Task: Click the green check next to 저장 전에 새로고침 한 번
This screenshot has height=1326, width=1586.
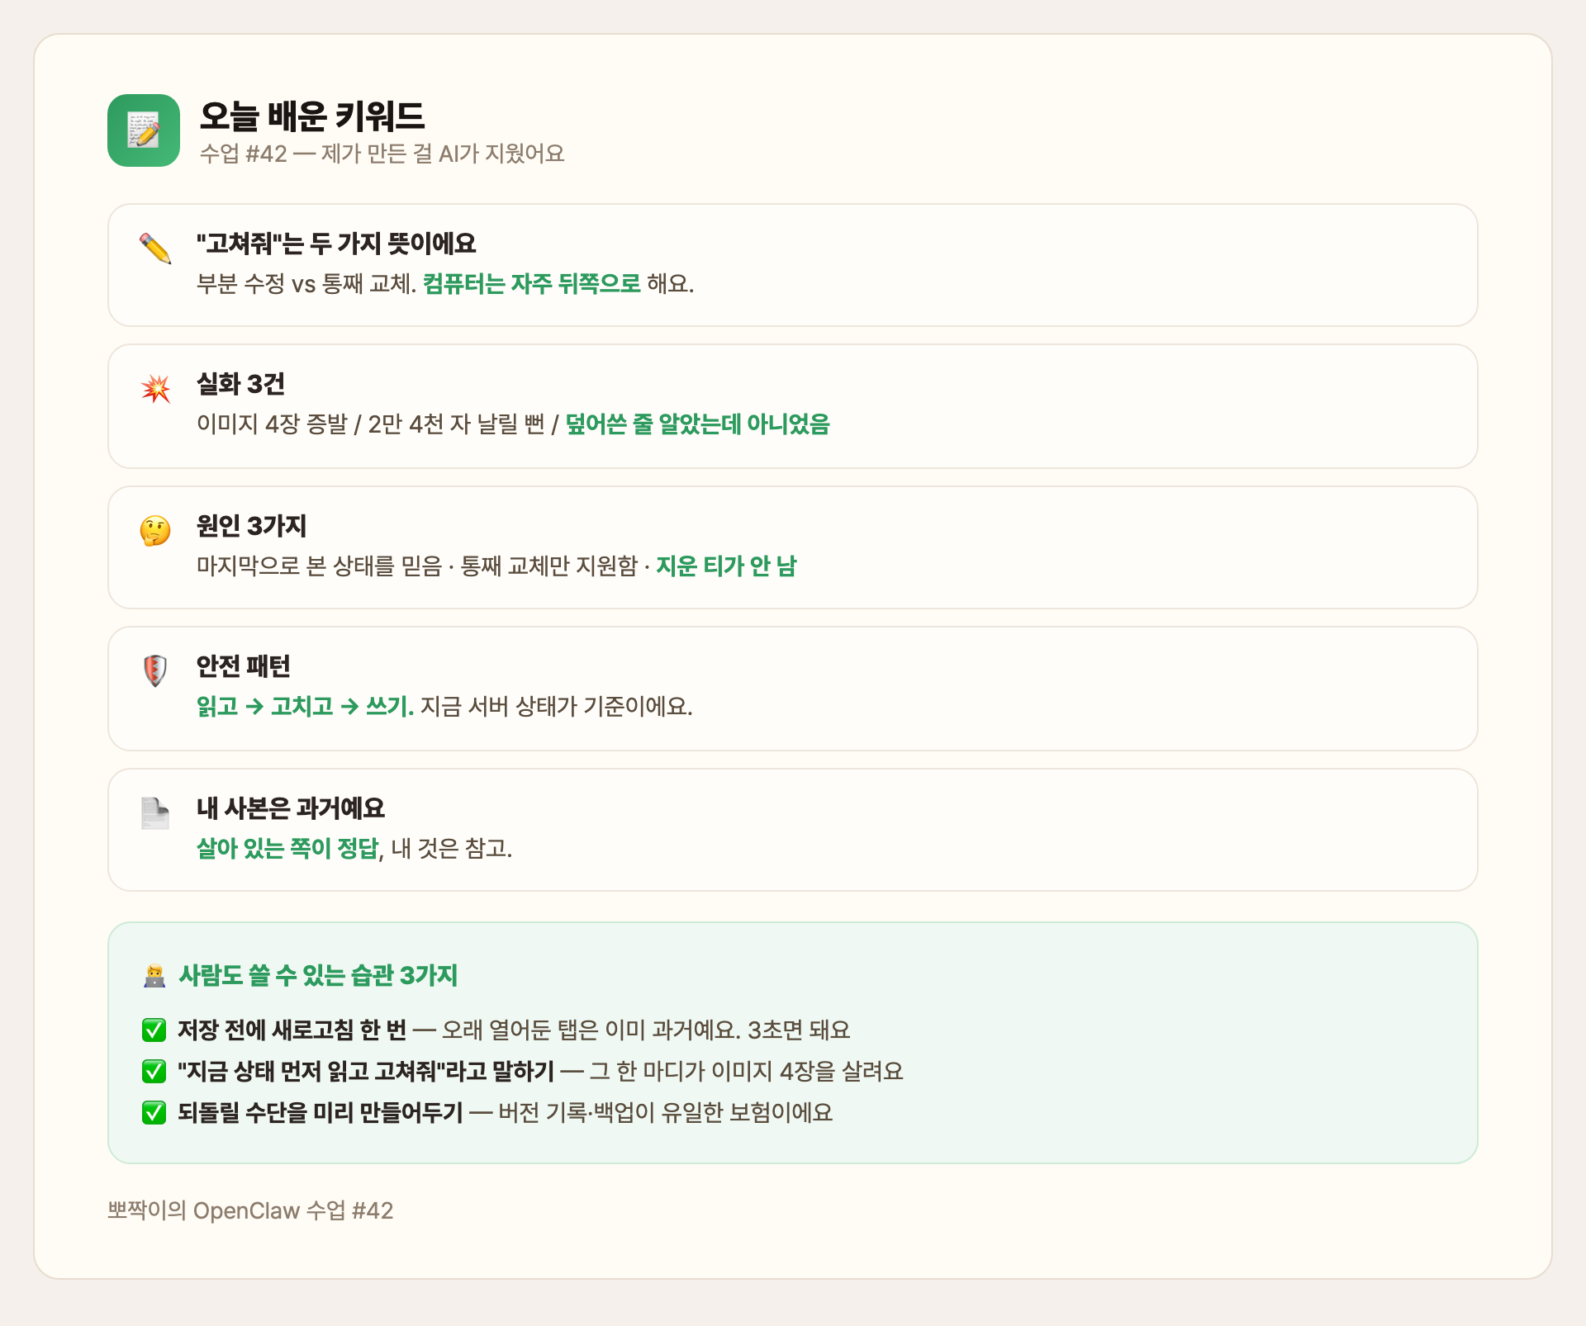Action: 154,1030
